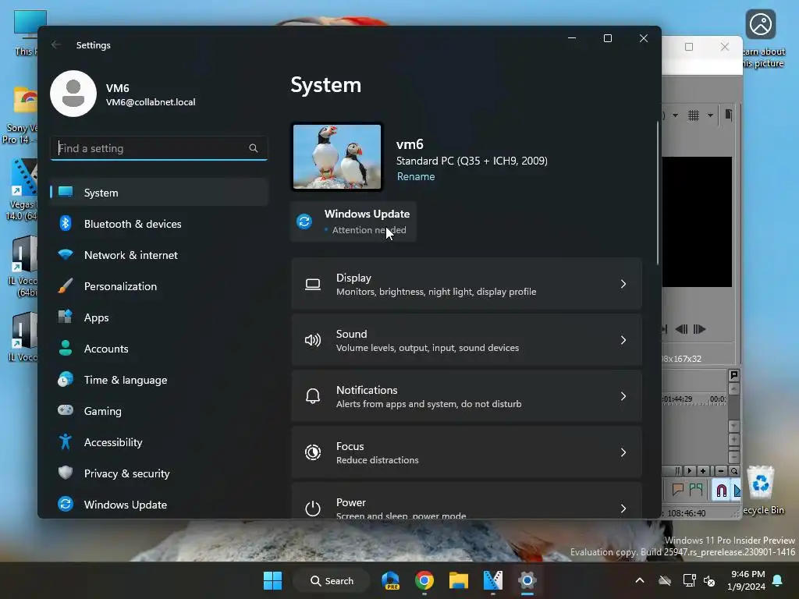
Task: Expand the Sound settings chevron
Action: [x=623, y=340]
